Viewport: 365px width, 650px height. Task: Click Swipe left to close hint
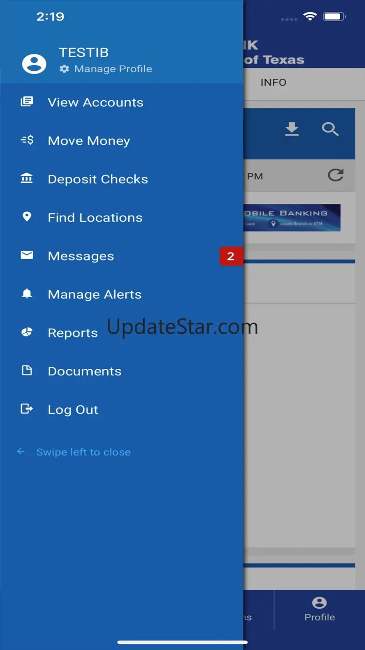pyautogui.click(x=83, y=452)
